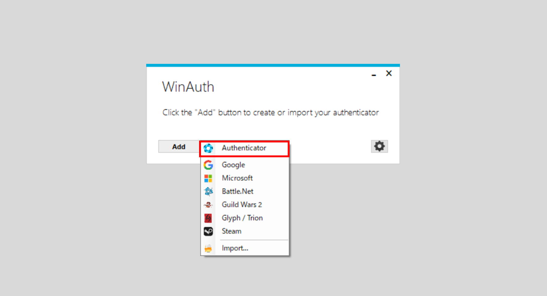The width and height of the screenshot is (547, 296).
Task: Open the settings gear in WinAuth
Action: point(379,146)
